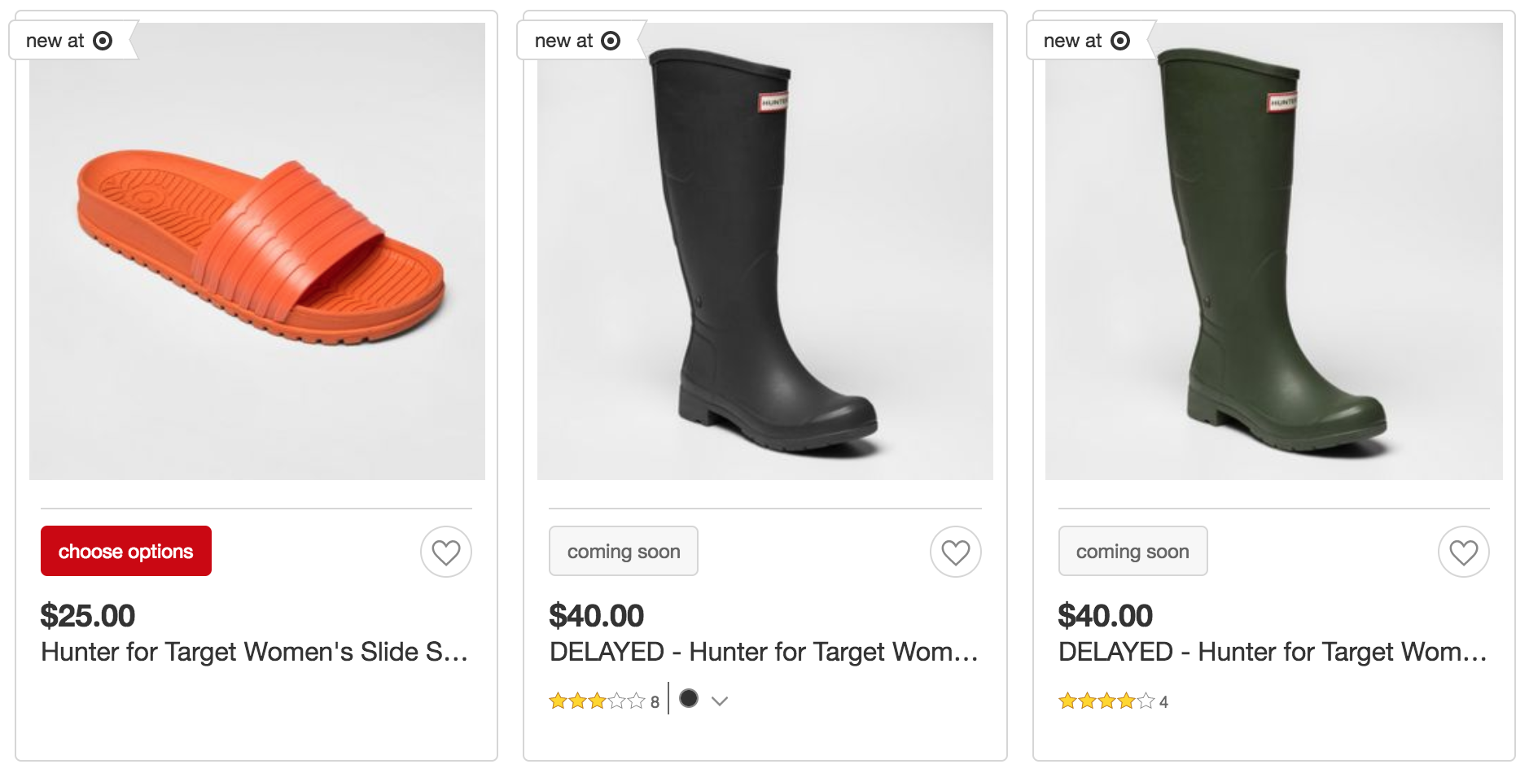Select the black color swatch below the black boot

(x=689, y=699)
